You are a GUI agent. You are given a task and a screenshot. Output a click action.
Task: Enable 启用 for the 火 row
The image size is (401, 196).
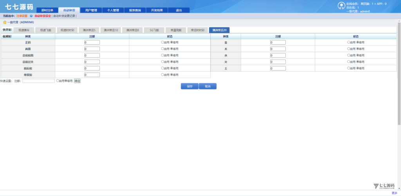349,62
